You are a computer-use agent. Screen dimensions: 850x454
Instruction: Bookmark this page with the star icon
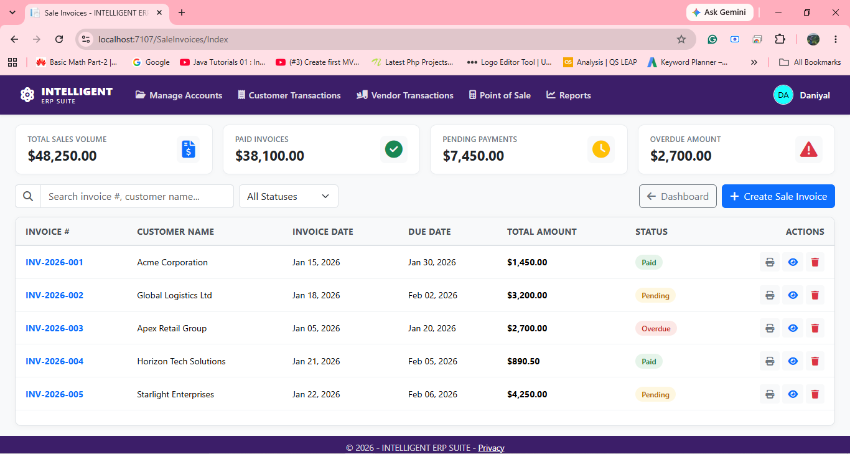coord(681,39)
